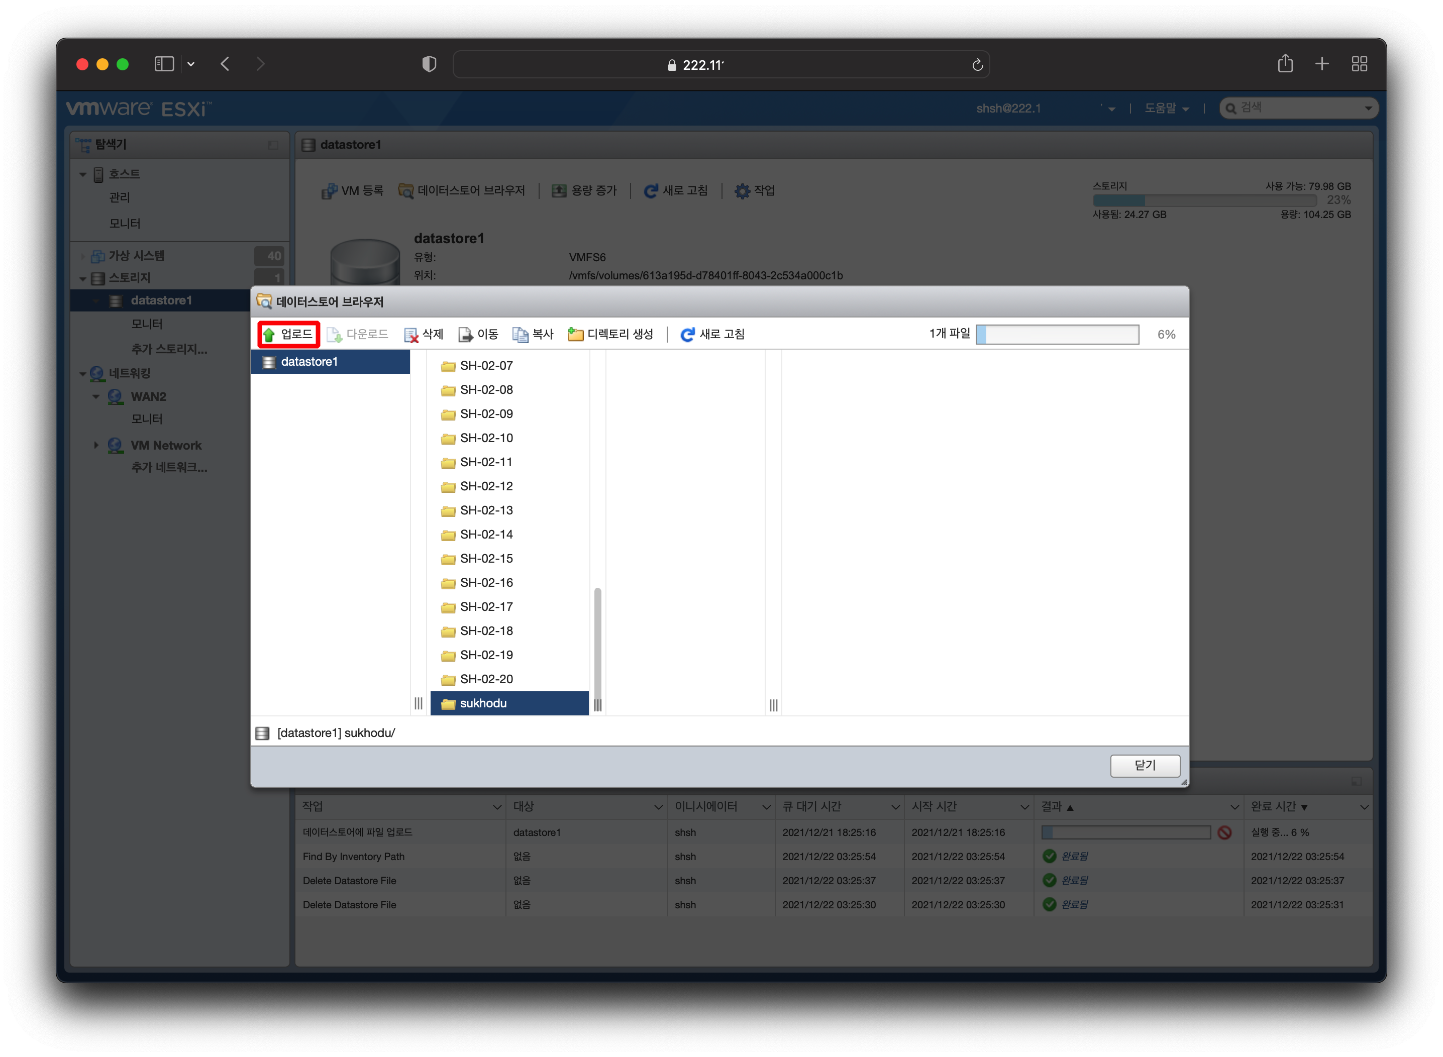The height and width of the screenshot is (1057, 1443).
Task: Click the upload progress bar
Action: point(1057,335)
